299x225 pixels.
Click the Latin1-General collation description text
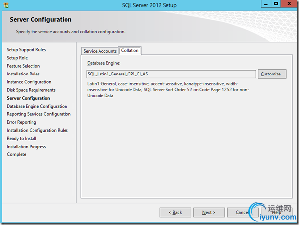pos(168,90)
